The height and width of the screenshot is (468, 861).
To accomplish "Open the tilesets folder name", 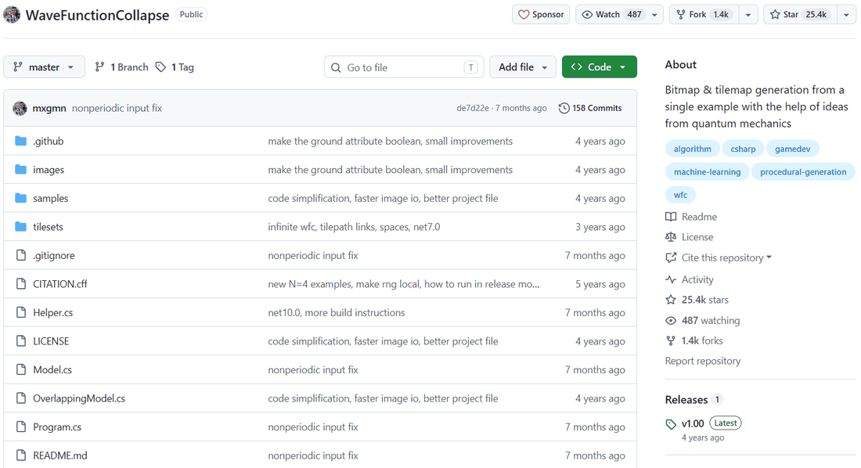I will 48,227.
